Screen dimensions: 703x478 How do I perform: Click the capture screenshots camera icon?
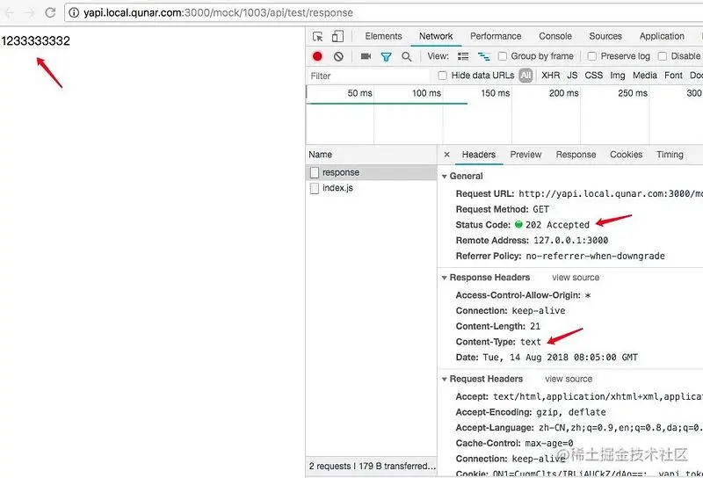click(x=366, y=56)
